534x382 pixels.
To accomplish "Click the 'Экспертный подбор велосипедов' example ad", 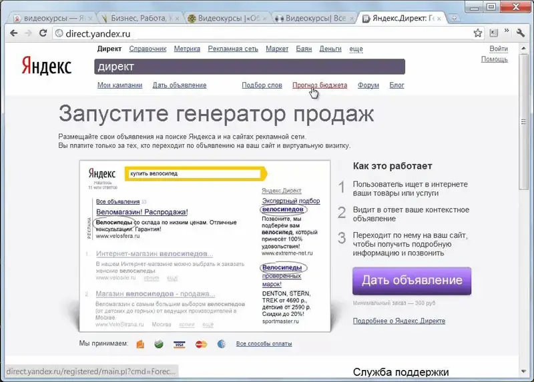I will pyautogui.click(x=291, y=205).
